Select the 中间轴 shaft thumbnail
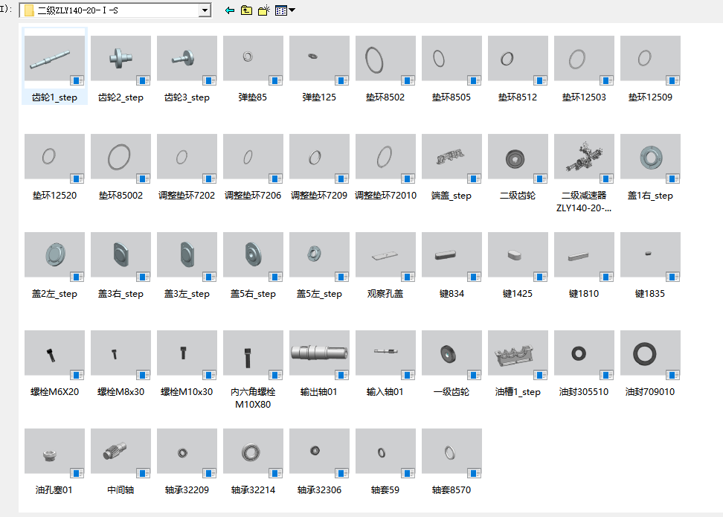The image size is (723, 517). pos(120,454)
